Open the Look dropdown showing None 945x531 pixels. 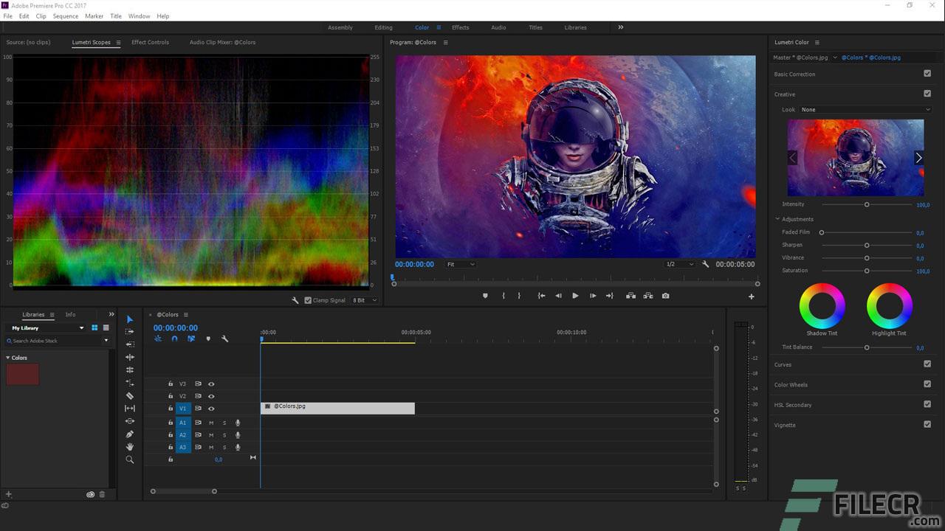(864, 109)
